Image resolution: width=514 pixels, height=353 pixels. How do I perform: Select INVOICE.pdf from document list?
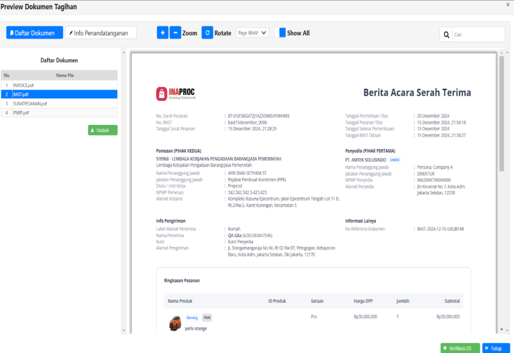(x=23, y=85)
